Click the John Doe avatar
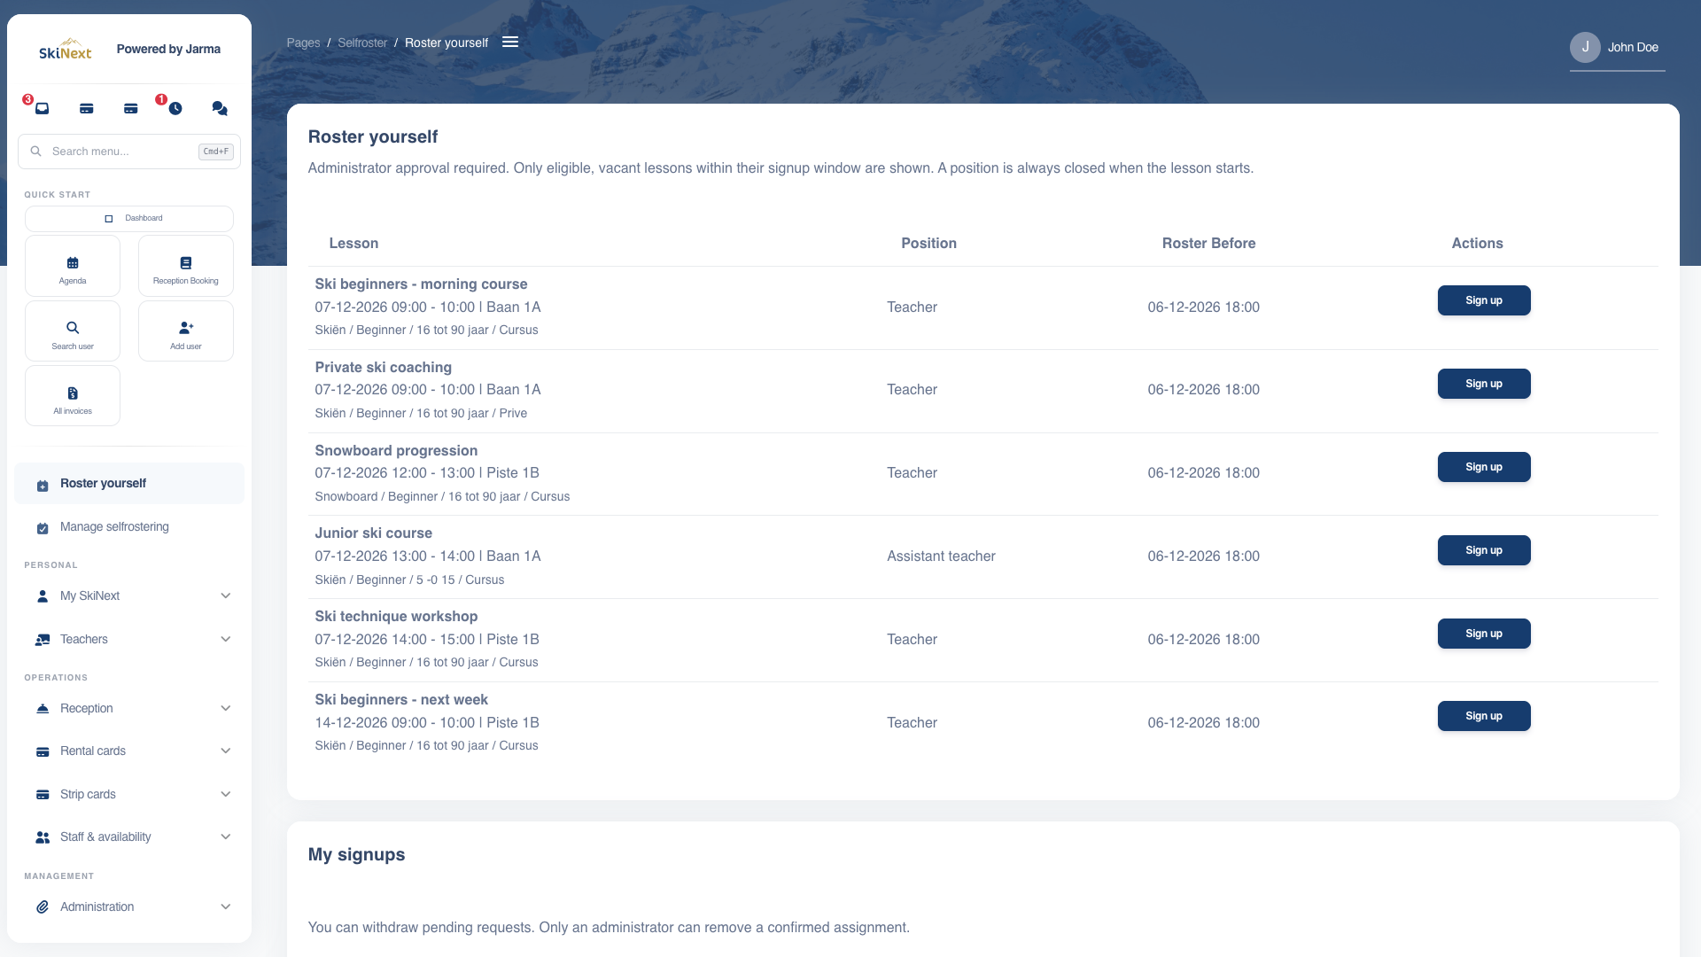The image size is (1701, 957). [1585, 47]
